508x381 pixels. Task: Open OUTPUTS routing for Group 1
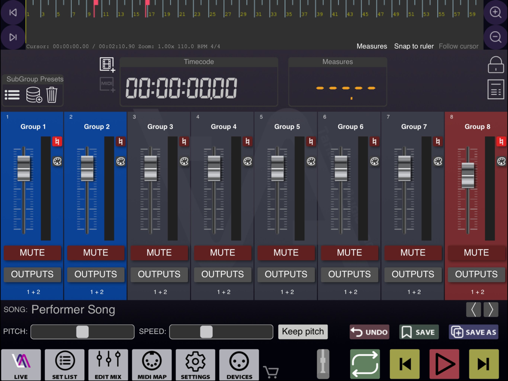click(32, 274)
